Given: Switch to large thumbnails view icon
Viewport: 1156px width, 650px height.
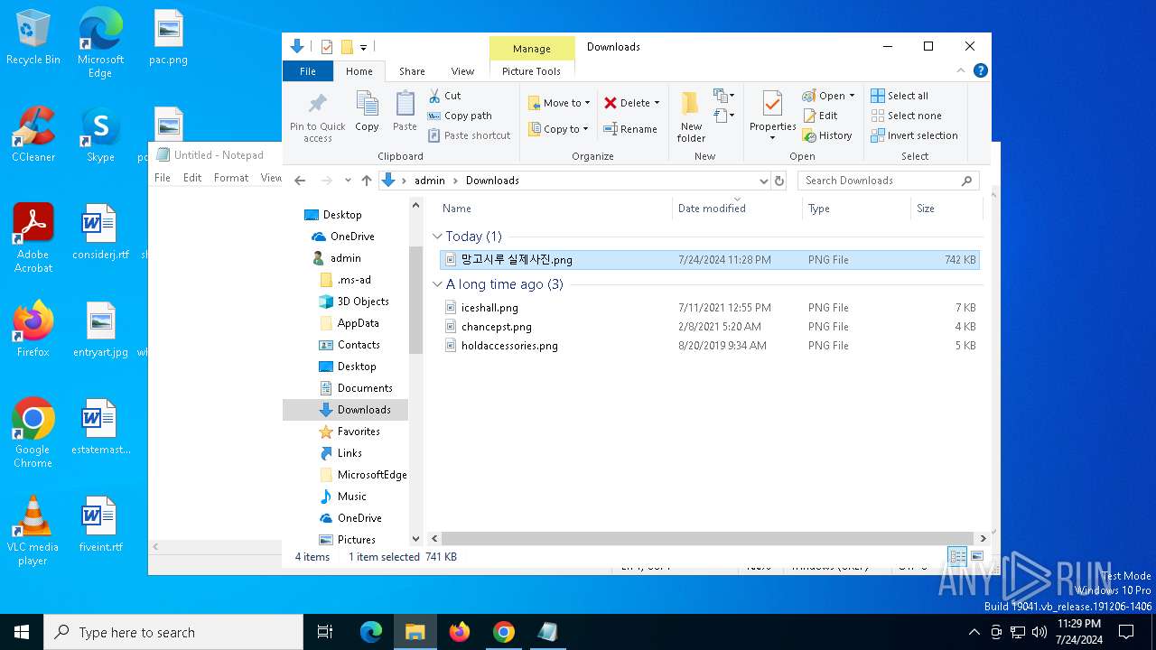Looking at the screenshot, I should (976, 557).
